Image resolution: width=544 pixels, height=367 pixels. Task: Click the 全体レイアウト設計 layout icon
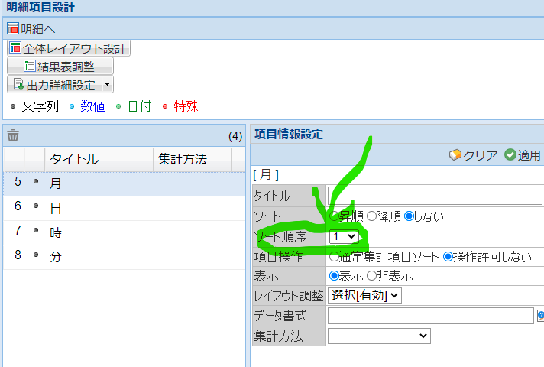point(15,48)
